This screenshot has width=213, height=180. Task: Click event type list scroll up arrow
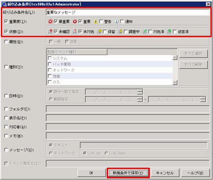[x=175, y=57]
